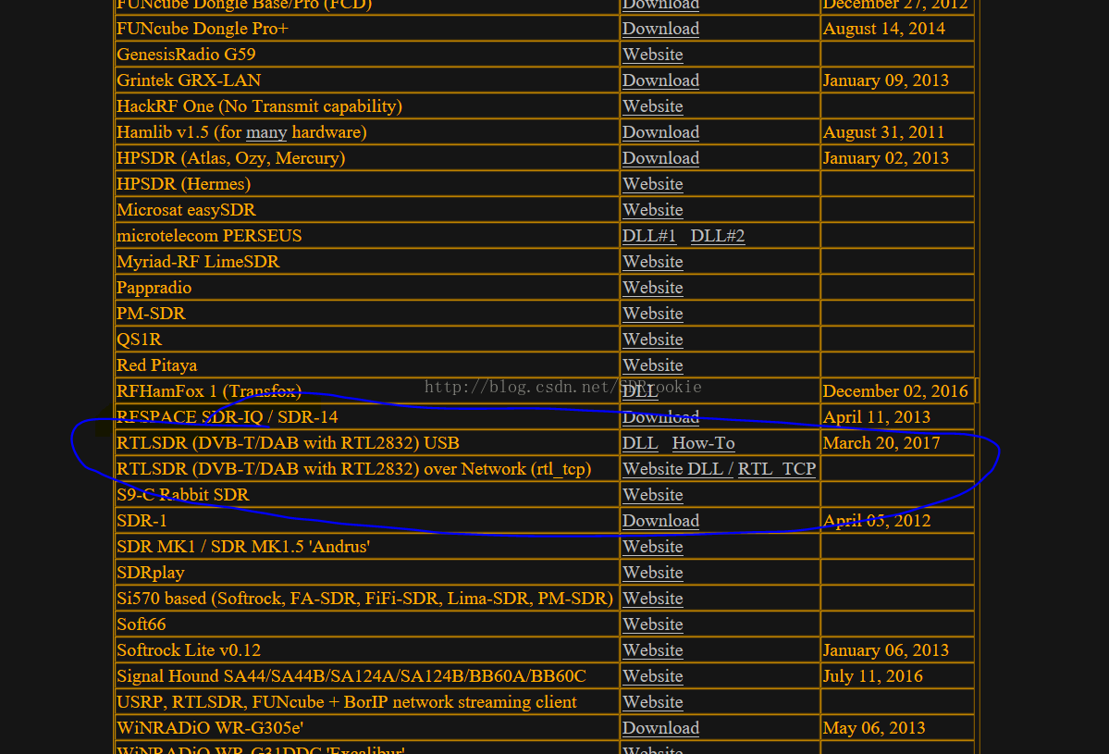Click the 'SDRplay' hardware name
1109x754 pixels.
point(151,573)
